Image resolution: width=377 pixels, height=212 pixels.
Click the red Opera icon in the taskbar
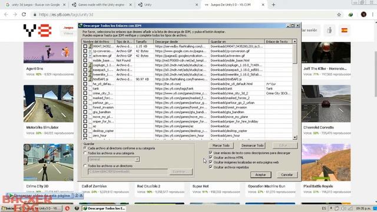click(x=67, y=208)
